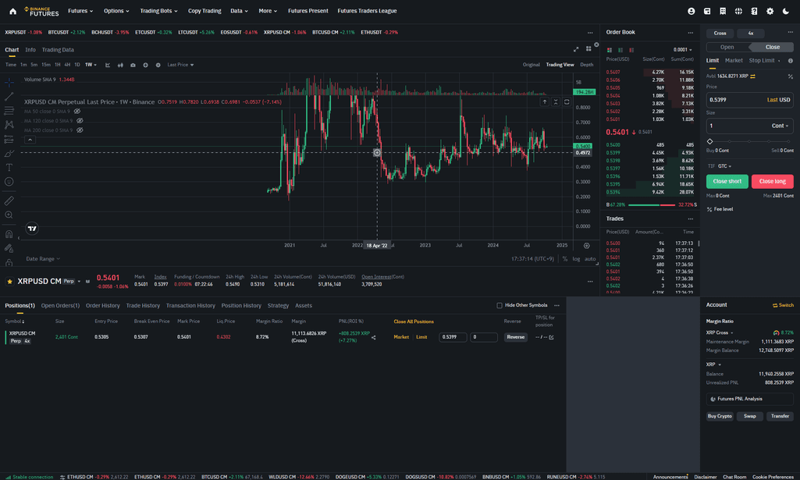Switch to Open Orders(1) tab
Screen dimensions: 800x480
coord(60,305)
